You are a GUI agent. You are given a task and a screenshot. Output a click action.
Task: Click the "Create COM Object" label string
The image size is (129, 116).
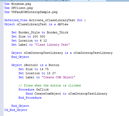[58, 77]
